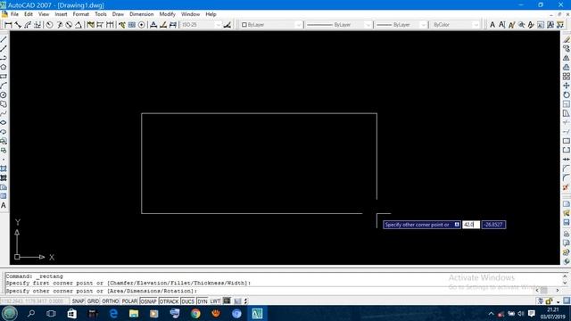
Task: Open Dimension Style manager icon
Action: point(228,25)
